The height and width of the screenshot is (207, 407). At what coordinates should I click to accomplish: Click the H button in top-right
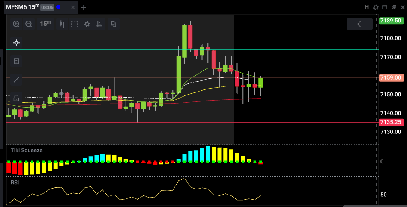point(367,7)
